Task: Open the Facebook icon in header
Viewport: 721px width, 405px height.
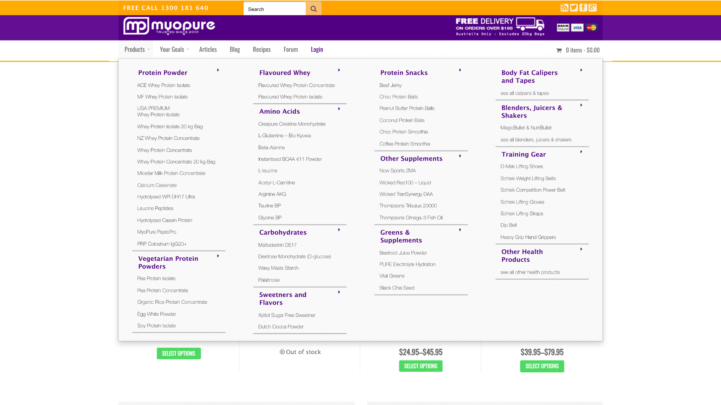Action: tap(583, 7)
